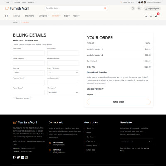Viewport: 166px width, 166px height.
Task: Open Home in footer Quick Links
Action: pos(89,133)
